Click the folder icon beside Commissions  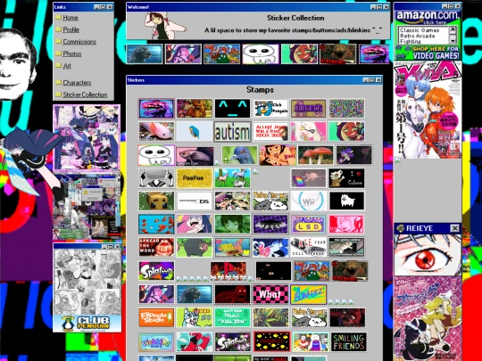pyautogui.click(x=58, y=41)
